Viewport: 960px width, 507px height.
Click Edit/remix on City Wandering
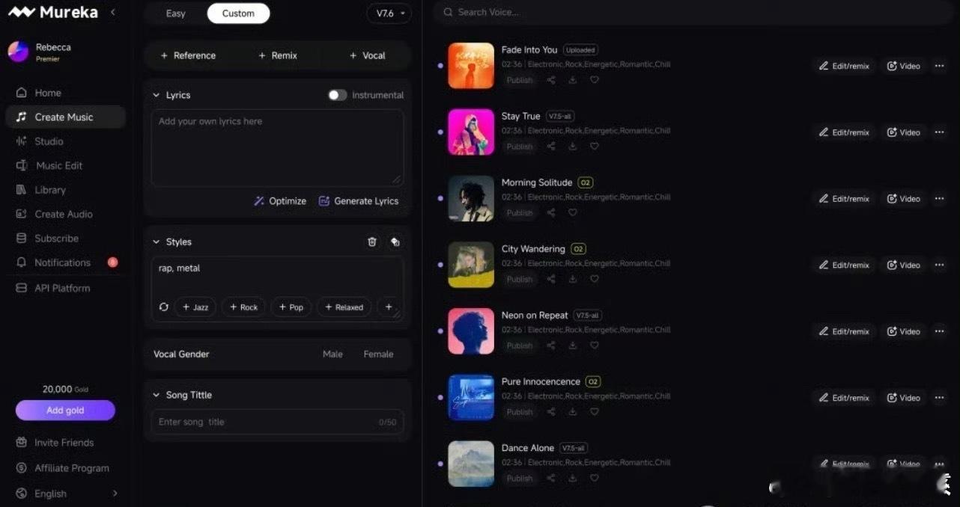point(844,265)
